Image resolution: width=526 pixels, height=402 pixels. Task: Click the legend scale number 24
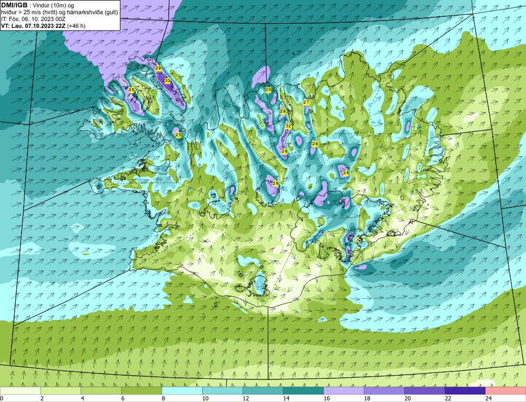click(489, 398)
